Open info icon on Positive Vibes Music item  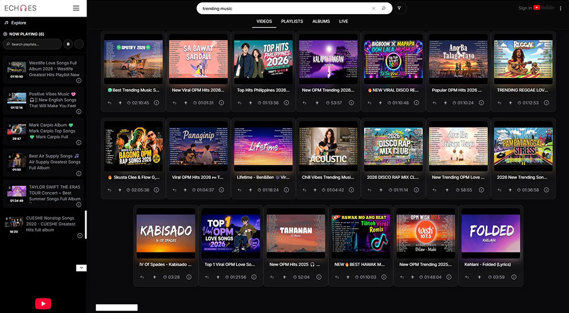click(78, 111)
